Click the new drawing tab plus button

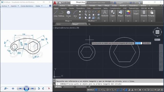pyautogui.click(x=89, y=24)
